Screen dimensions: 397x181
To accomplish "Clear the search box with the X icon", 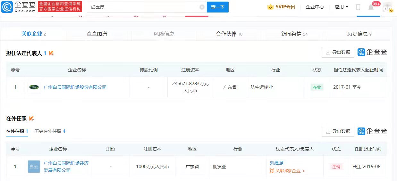I will point(202,7).
